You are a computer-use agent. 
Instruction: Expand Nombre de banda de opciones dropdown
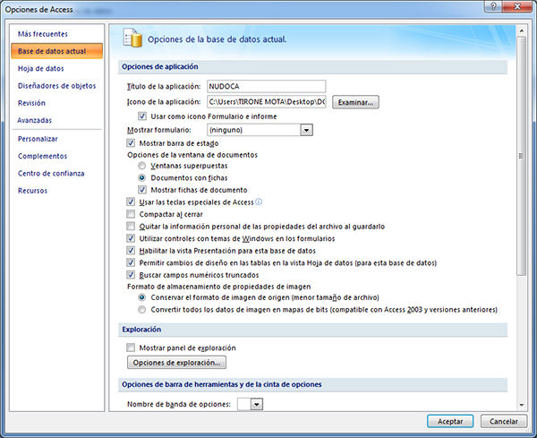257,405
